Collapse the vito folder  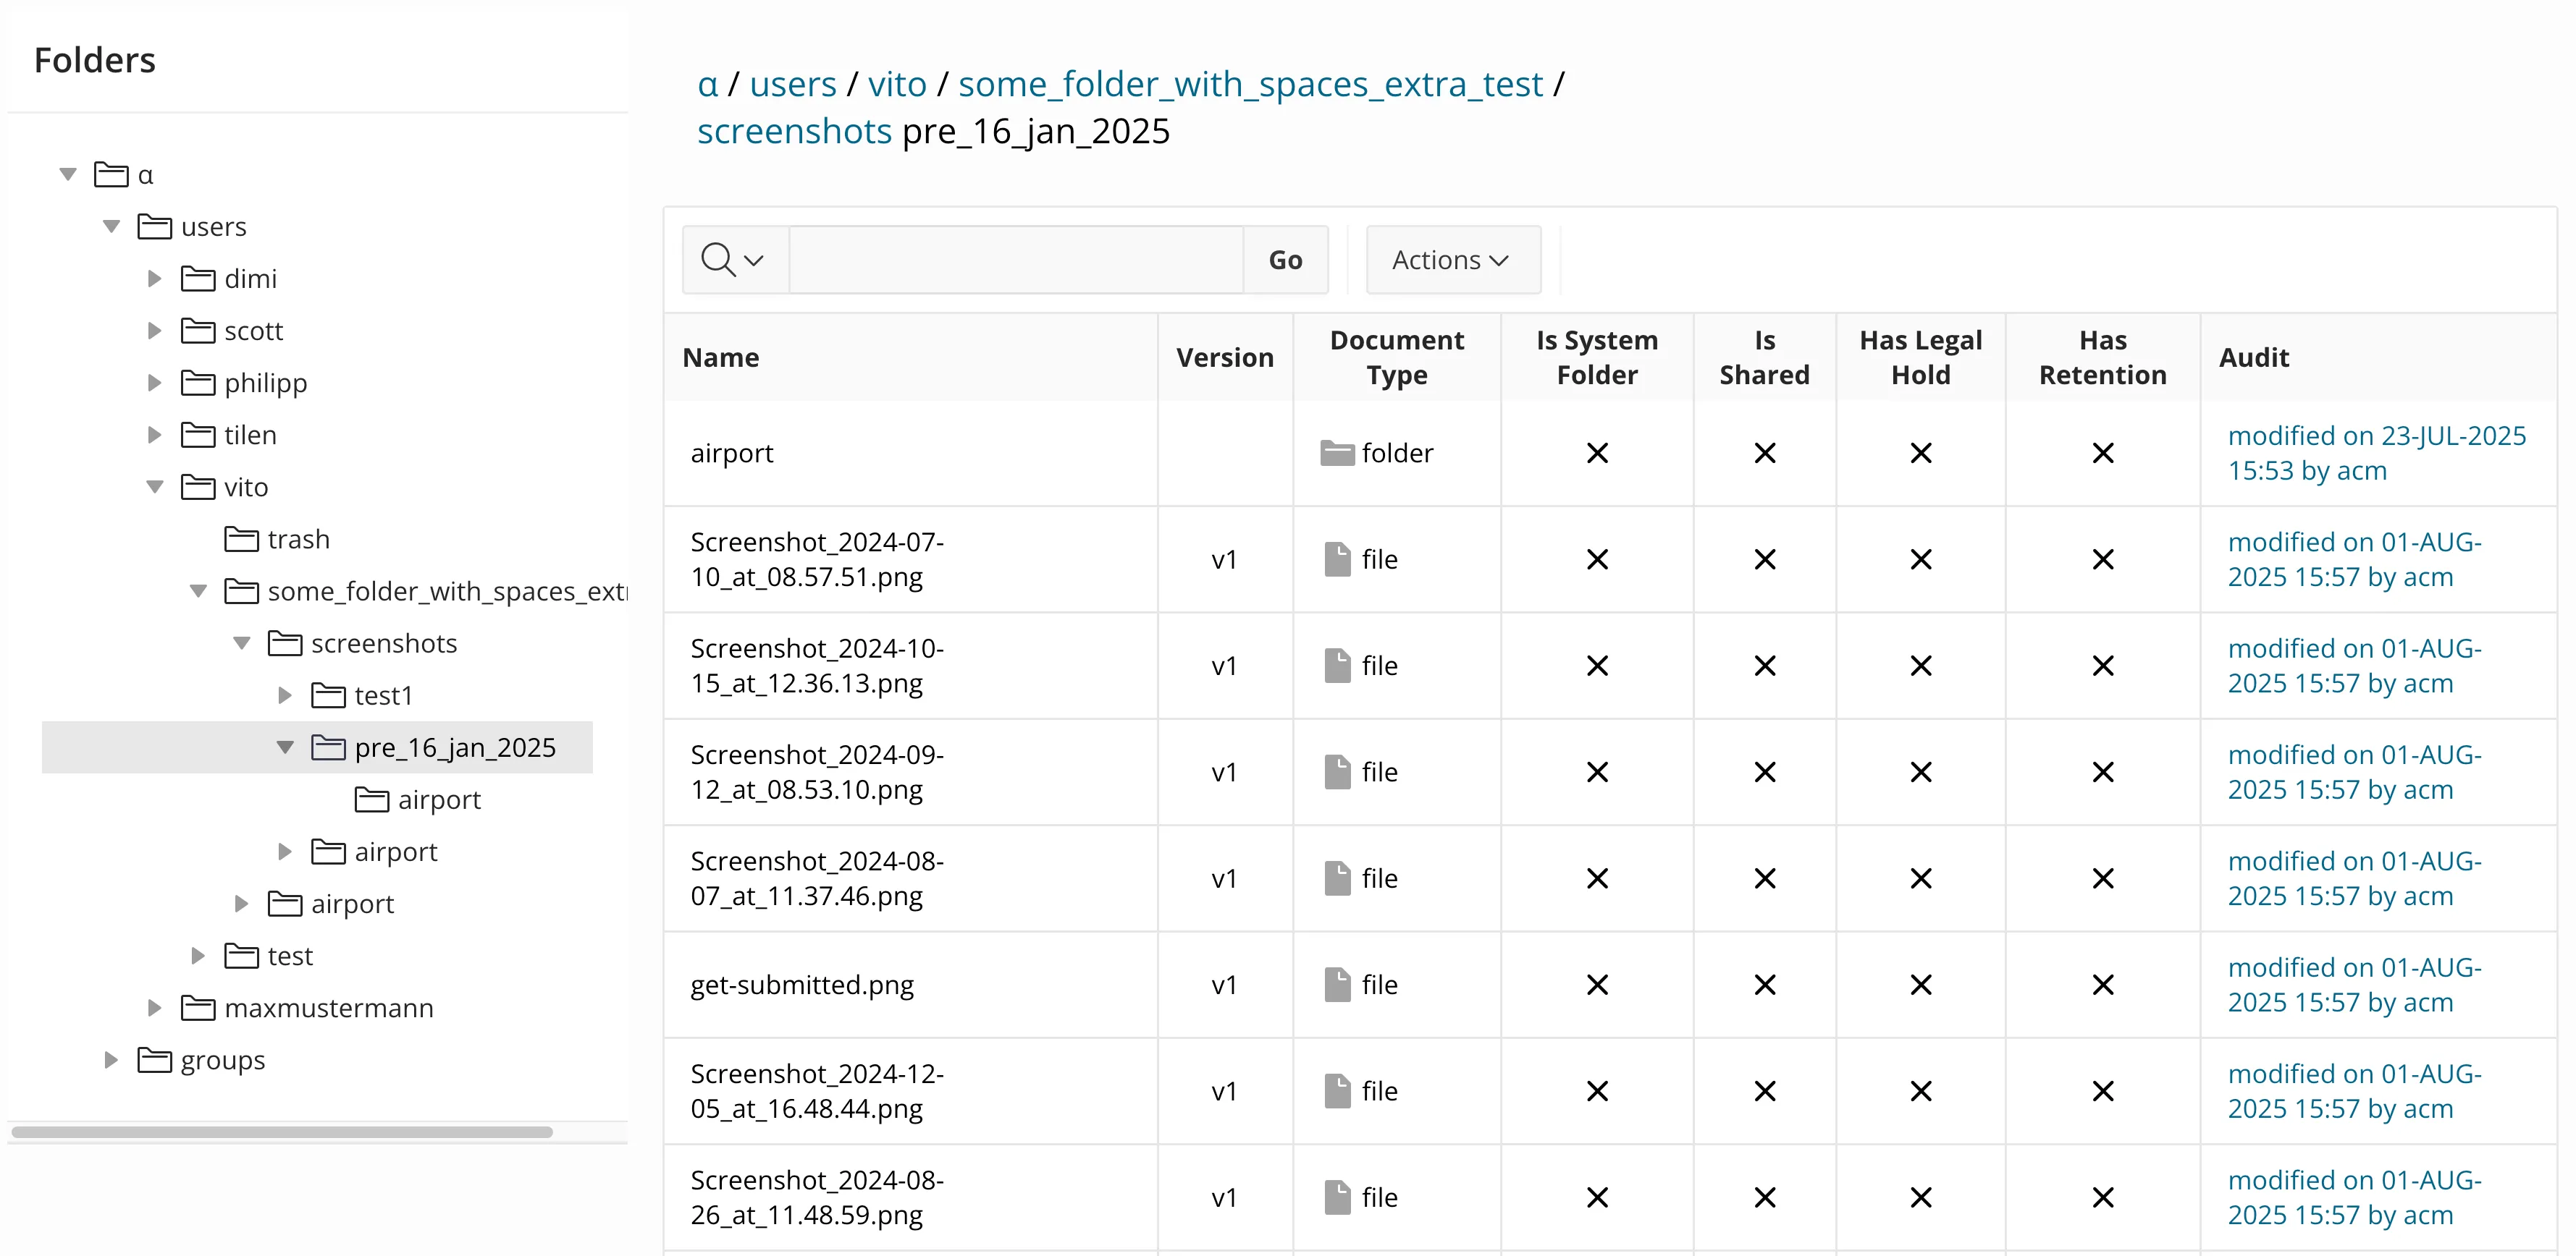click(154, 488)
